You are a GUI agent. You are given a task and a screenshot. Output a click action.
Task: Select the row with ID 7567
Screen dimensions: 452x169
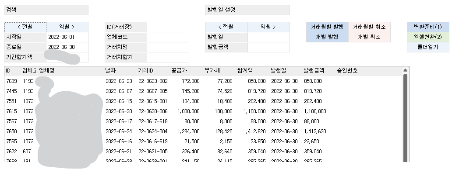coord(203,121)
